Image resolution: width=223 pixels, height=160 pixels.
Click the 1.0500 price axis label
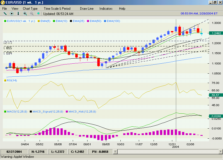coord(216,74)
